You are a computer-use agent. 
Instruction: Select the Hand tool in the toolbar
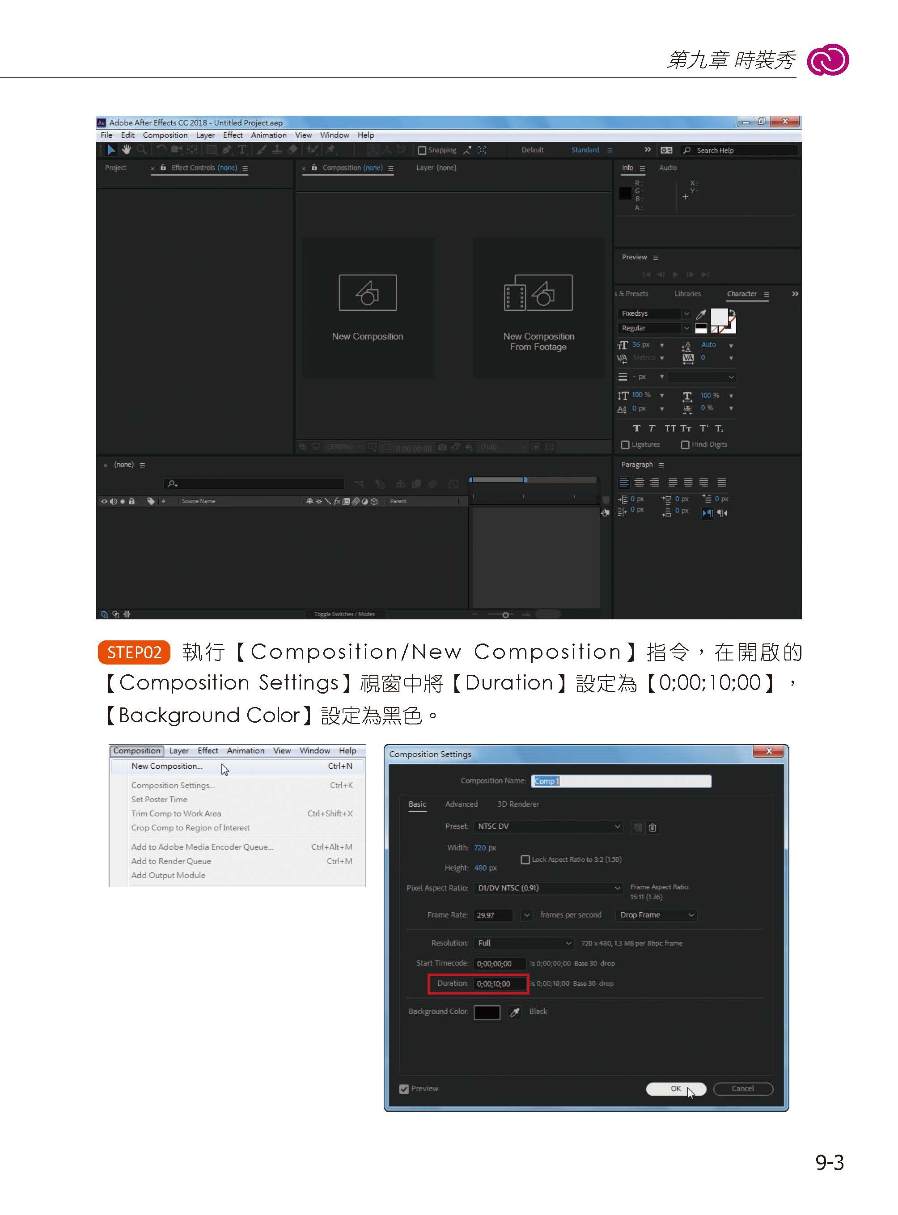(x=126, y=149)
